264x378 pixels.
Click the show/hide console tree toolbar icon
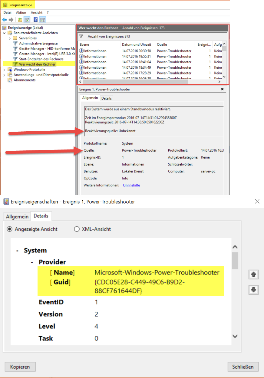(x=27, y=20)
